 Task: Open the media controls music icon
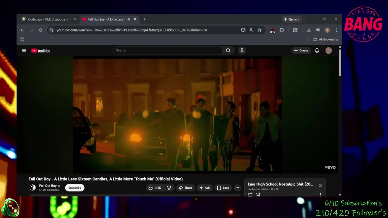point(318,30)
